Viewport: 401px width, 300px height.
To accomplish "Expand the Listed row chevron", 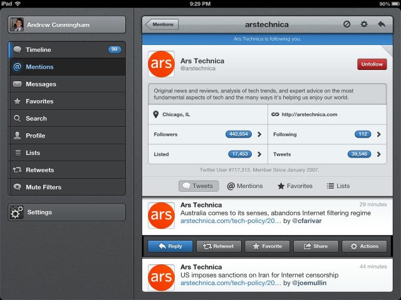I will pos(259,154).
